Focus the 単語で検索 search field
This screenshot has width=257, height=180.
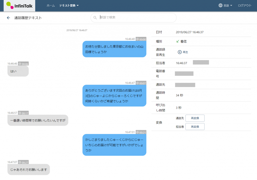click(x=136, y=18)
